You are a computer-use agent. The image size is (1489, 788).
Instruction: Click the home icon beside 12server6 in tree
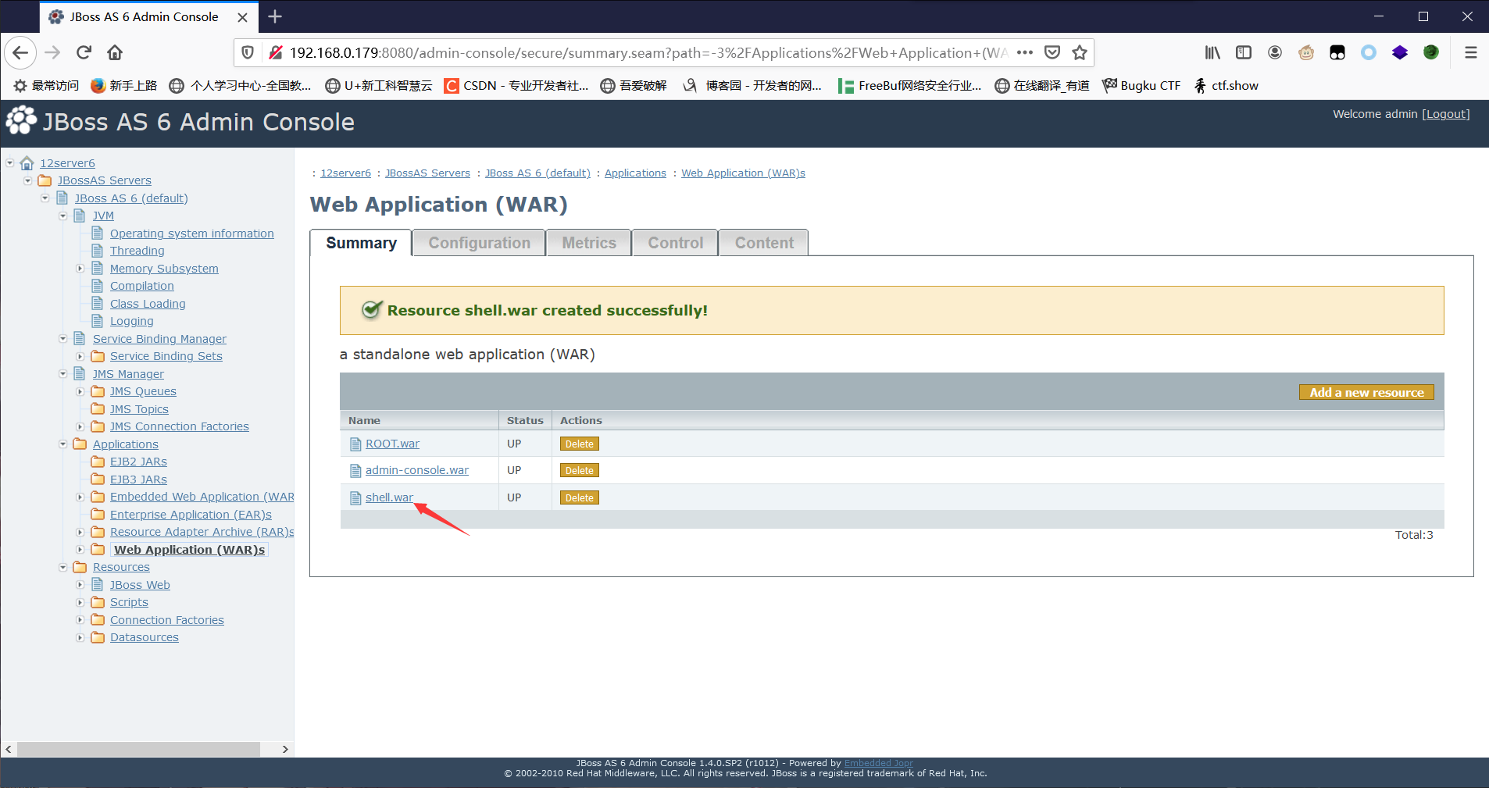(27, 162)
